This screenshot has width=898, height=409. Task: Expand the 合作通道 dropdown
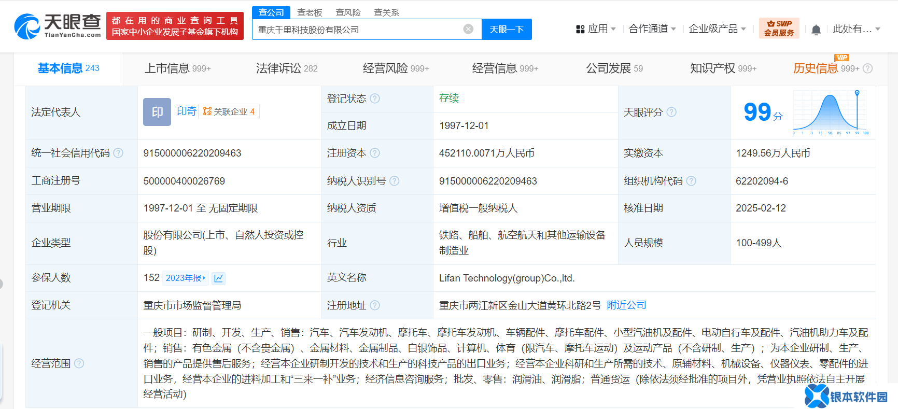652,29
